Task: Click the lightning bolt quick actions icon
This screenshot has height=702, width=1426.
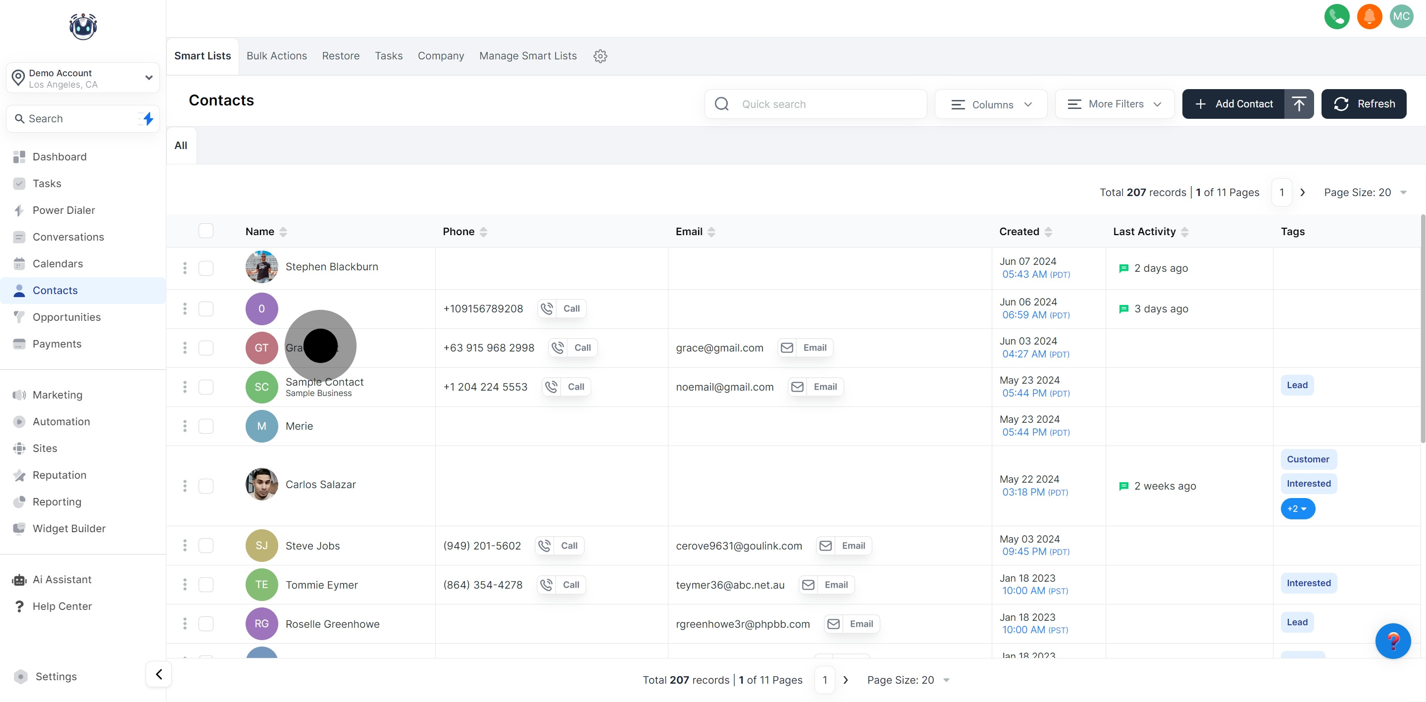Action: (148, 118)
